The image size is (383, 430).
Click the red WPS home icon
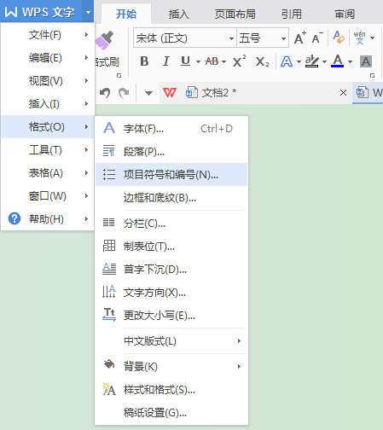(x=170, y=92)
